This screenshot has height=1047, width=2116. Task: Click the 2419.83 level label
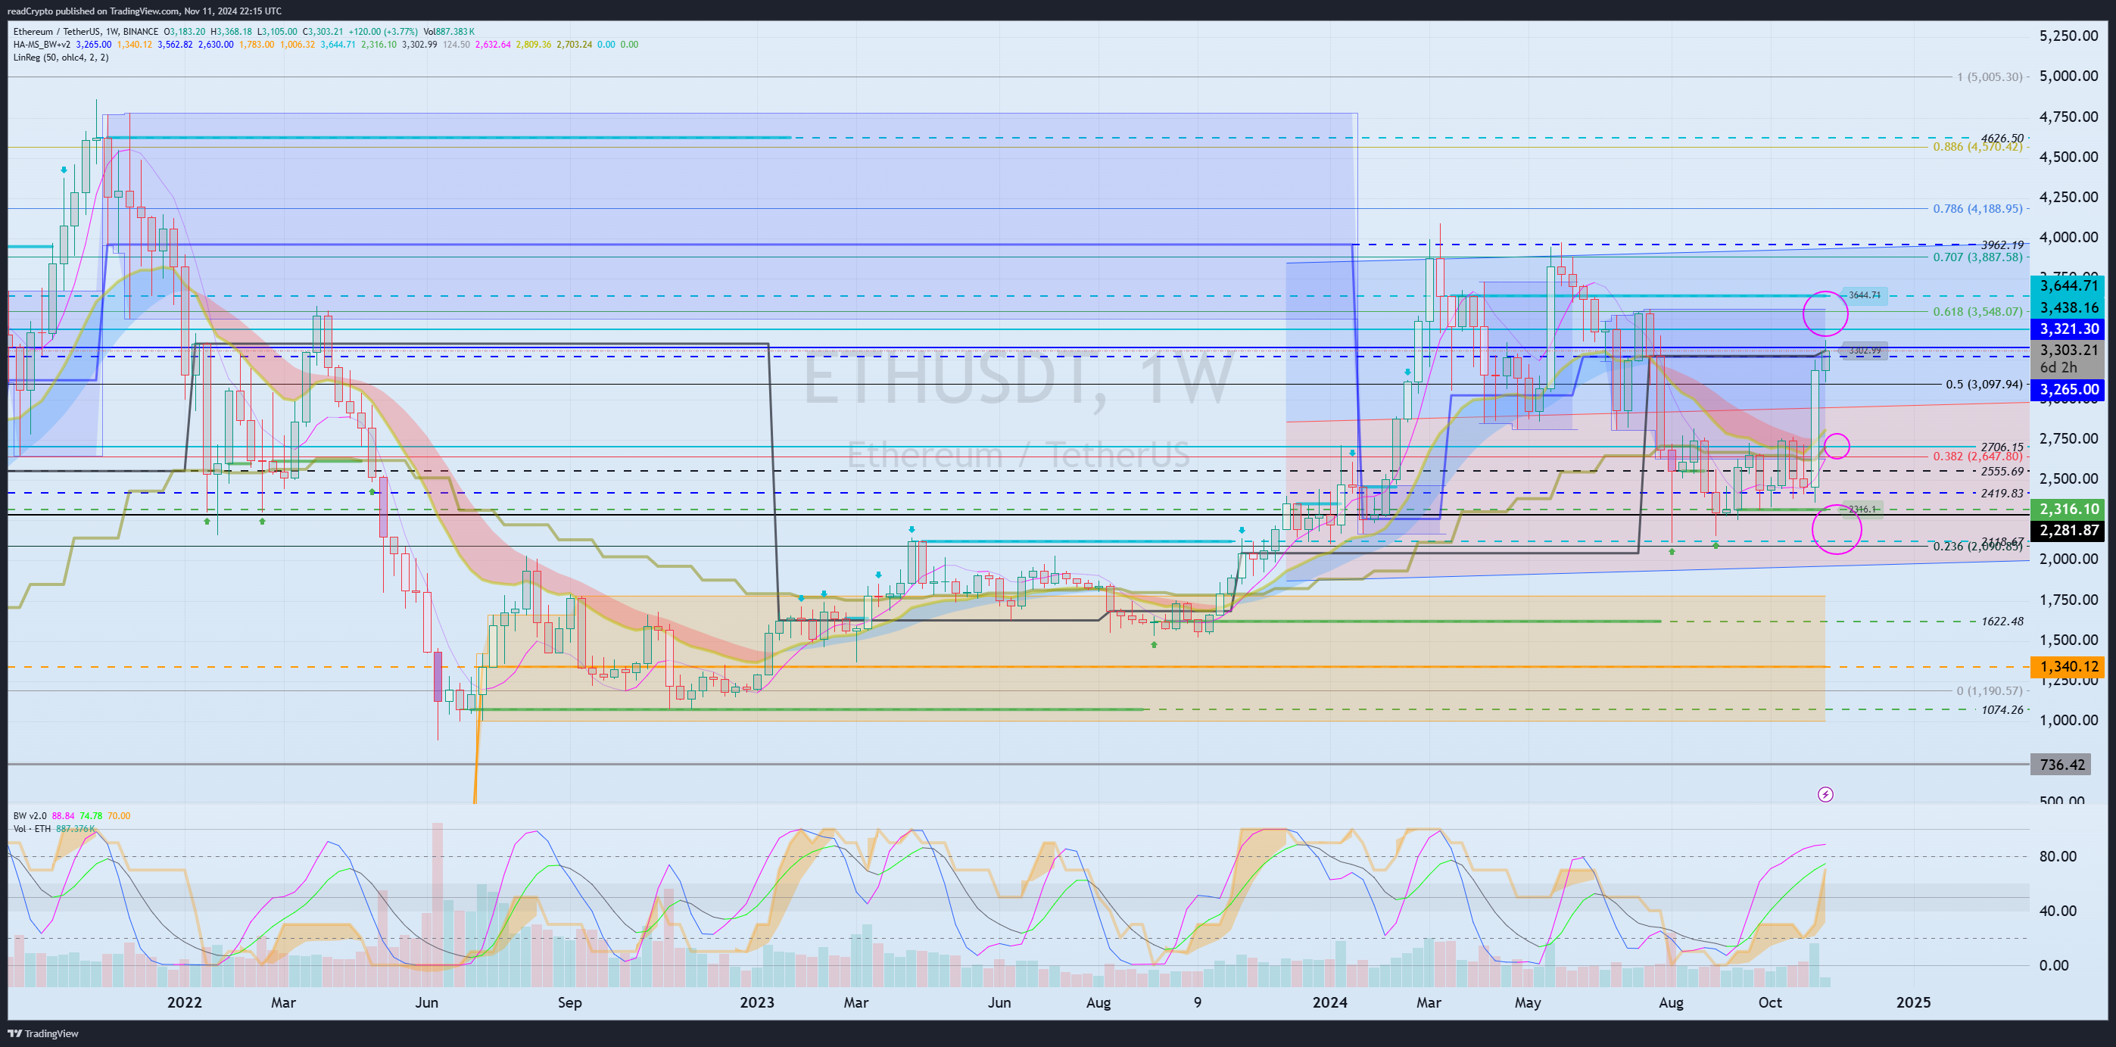coord(2002,494)
